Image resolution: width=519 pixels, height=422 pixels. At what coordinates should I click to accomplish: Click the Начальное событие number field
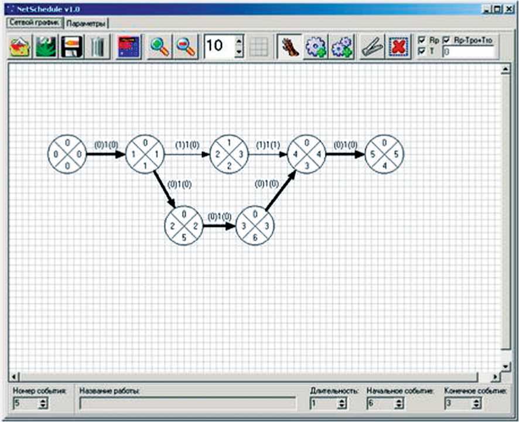point(381,403)
